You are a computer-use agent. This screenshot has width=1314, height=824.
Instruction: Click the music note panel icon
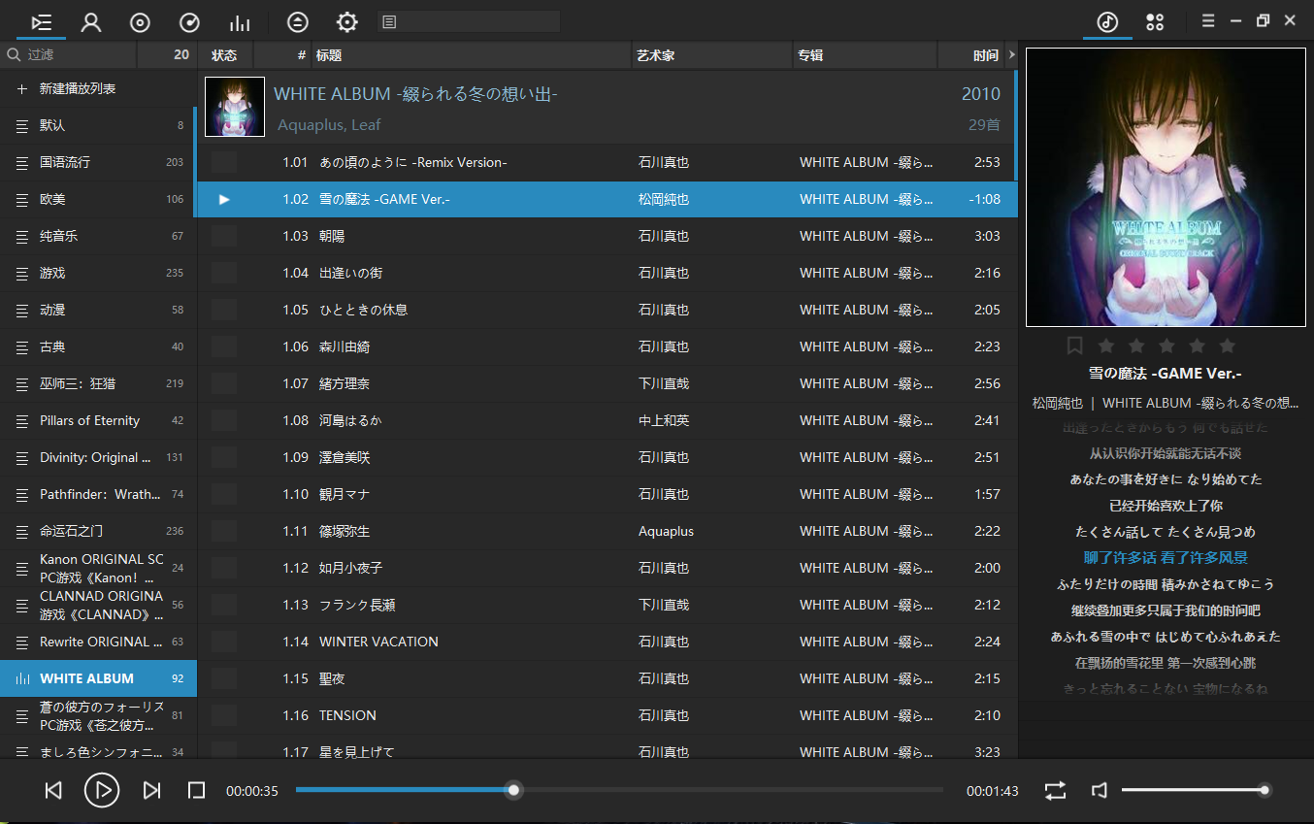coord(1107,21)
